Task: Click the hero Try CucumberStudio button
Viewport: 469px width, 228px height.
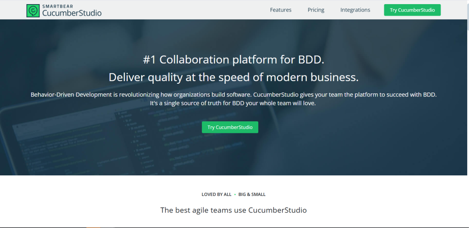Action: (230, 127)
